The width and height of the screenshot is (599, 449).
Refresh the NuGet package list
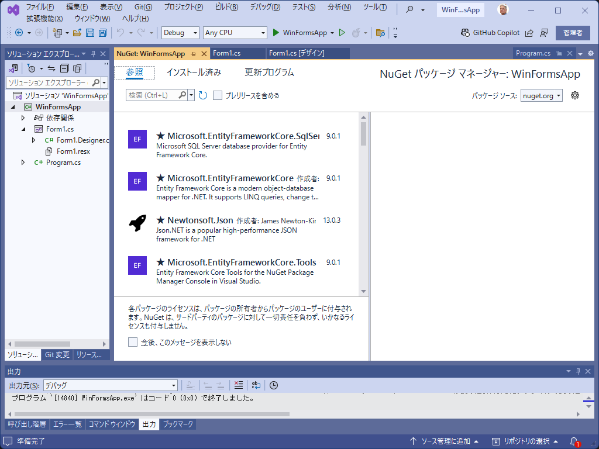[203, 95]
